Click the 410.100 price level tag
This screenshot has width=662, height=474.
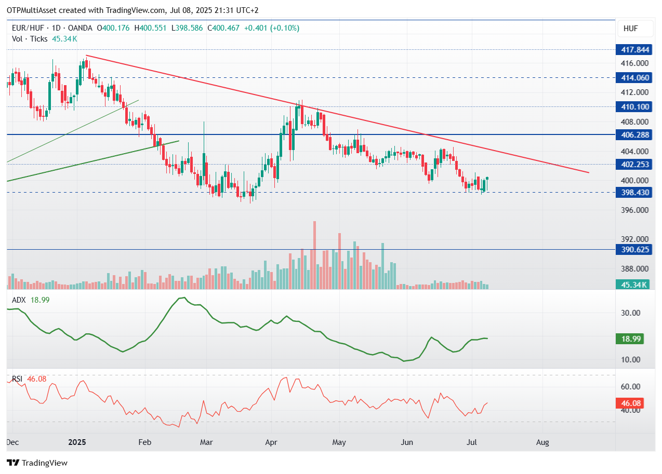[x=633, y=107]
